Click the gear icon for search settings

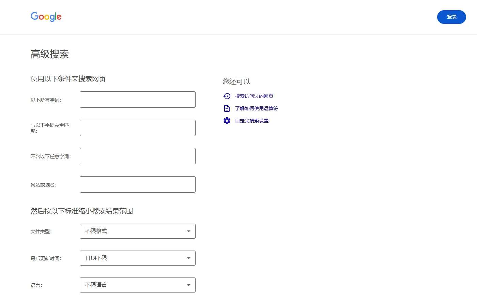[x=227, y=121]
